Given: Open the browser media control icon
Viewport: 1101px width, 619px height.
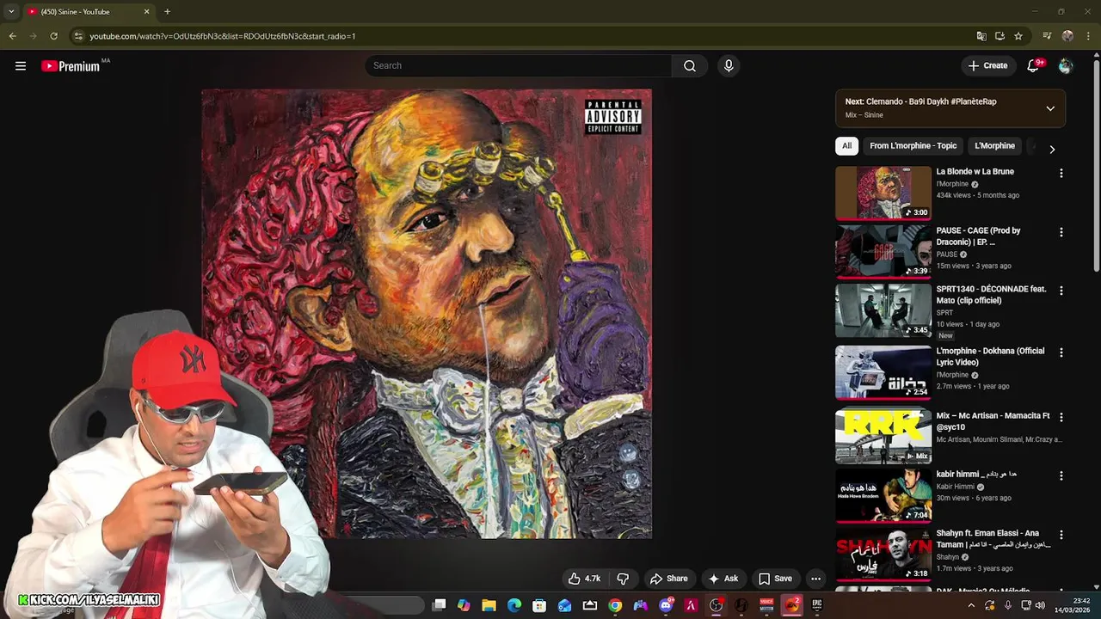Looking at the screenshot, I should (x=1047, y=36).
